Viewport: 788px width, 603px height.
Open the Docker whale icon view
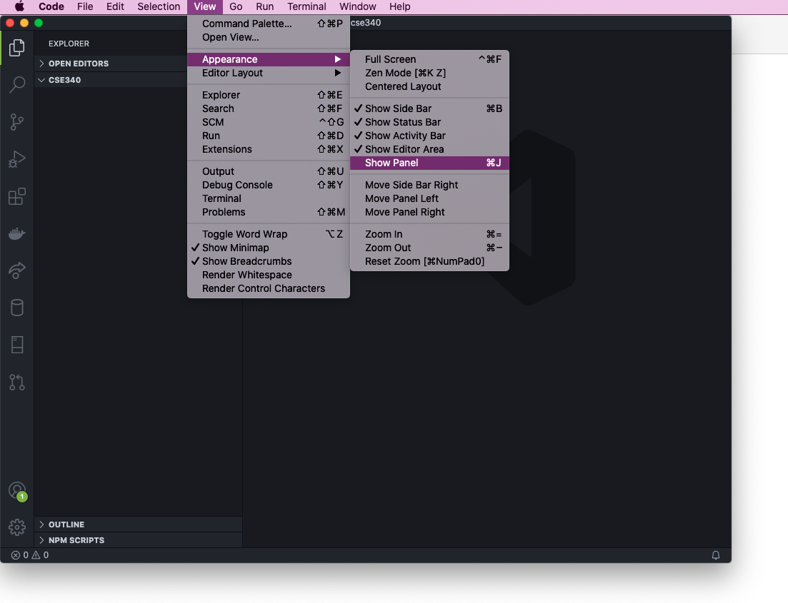(x=17, y=233)
